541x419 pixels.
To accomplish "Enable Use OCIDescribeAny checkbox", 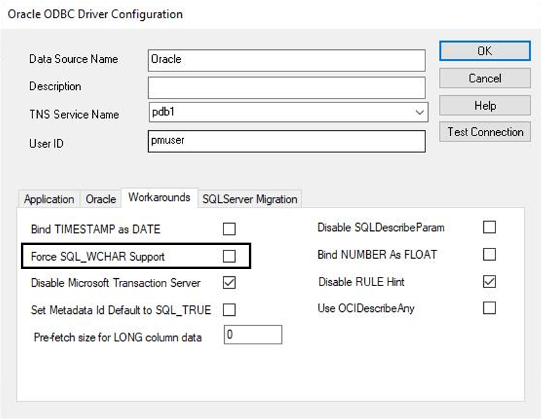I will coord(489,307).
